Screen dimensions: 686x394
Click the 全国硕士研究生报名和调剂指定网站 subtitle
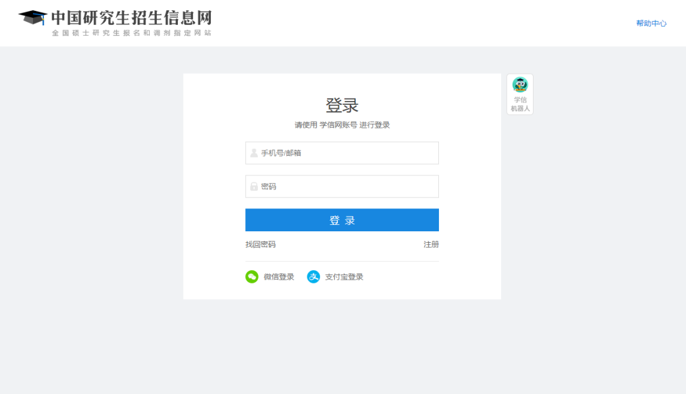click(131, 32)
